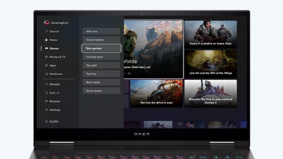Open the Hardware icon in sidebar

pyautogui.click(x=46, y=74)
